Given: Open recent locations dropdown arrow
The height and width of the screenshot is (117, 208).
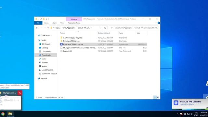Looking at the screenshot, I should pyautogui.click(x=45, y=28).
